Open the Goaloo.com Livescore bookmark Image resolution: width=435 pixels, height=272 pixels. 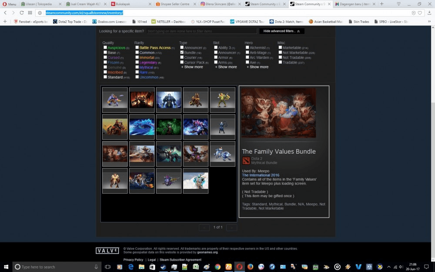coord(109,21)
